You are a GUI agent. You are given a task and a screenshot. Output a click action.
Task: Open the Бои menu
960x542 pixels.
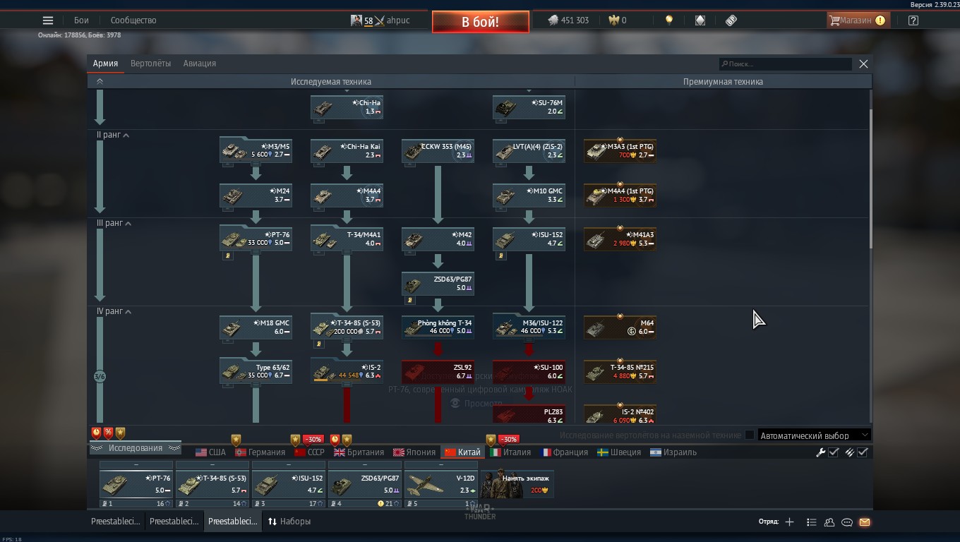pos(81,20)
